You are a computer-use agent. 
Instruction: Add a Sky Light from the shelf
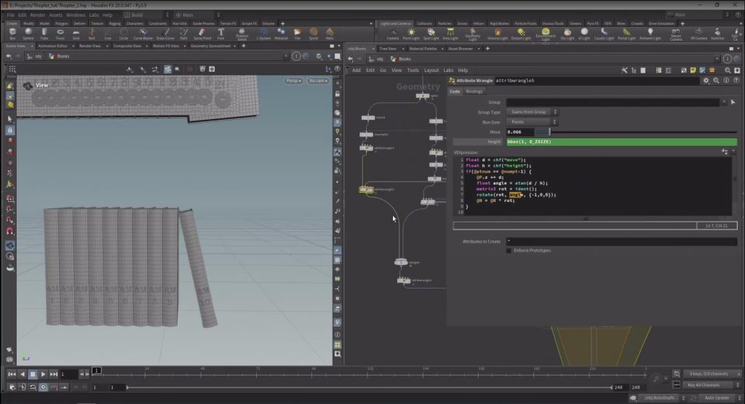[567, 34]
